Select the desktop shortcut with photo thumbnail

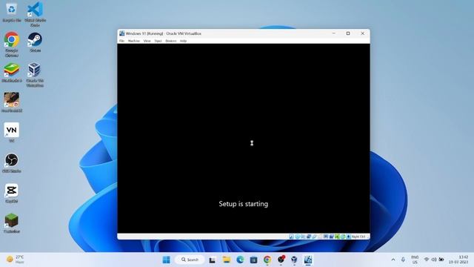click(12, 102)
